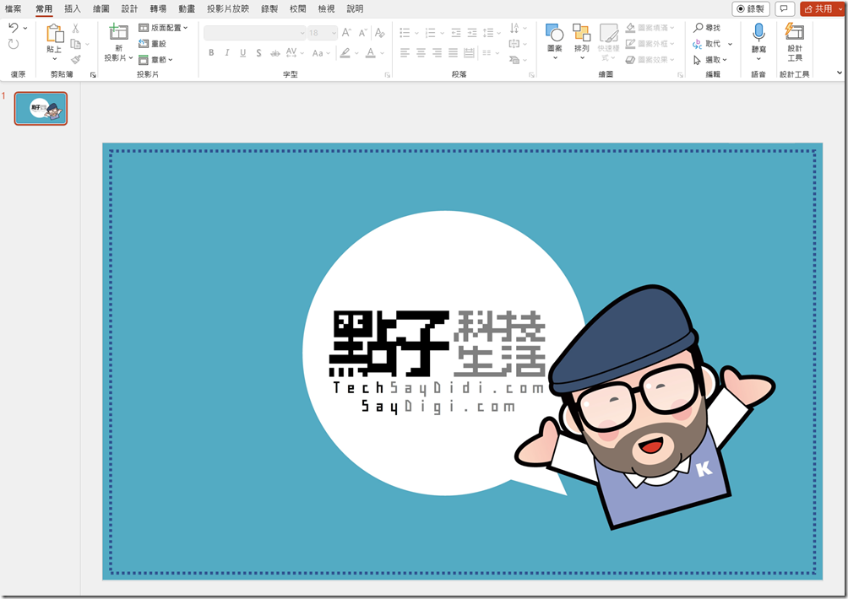Toggle italic formatting (I)

[x=227, y=53]
